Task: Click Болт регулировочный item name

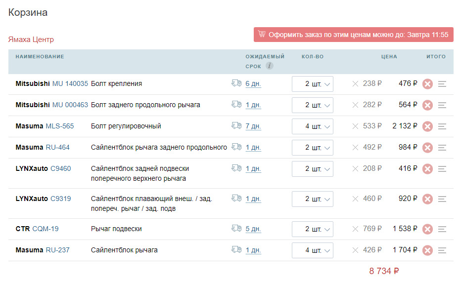Action: [126, 126]
